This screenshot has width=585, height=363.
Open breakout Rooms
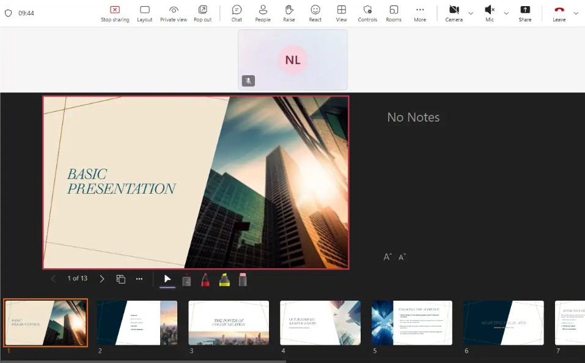click(394, 13)
